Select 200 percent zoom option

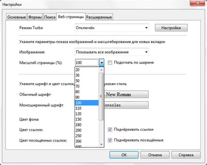(x=87, y=130)
